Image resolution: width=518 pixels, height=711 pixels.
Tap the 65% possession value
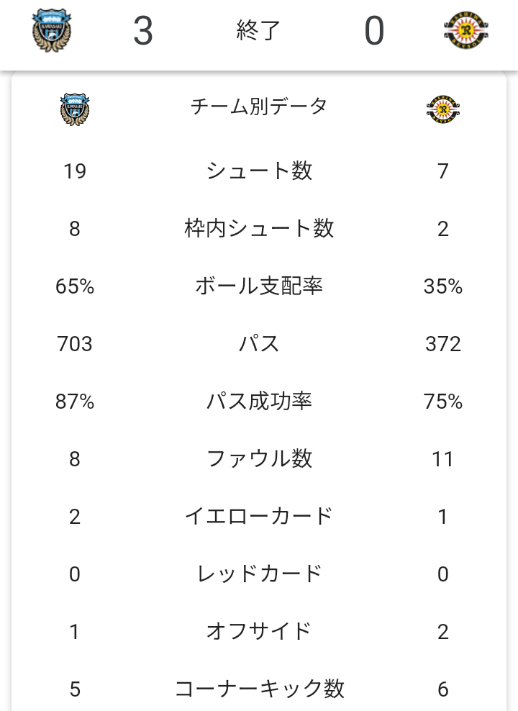(x=75, y=286)
